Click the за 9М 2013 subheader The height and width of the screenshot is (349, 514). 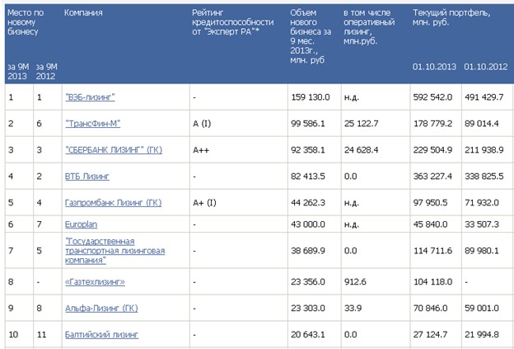[18, 71]
